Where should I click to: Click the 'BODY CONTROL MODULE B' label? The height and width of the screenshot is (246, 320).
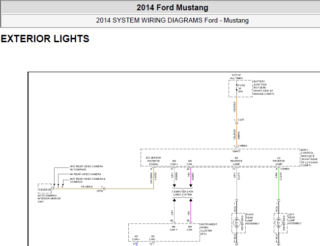tap(307, 153)
